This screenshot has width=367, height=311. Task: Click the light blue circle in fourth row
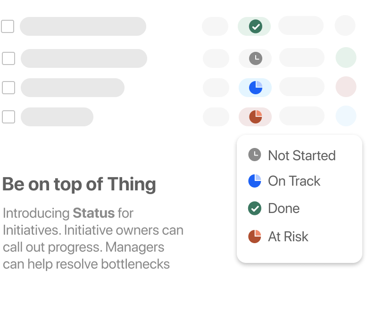pos(346,116)
